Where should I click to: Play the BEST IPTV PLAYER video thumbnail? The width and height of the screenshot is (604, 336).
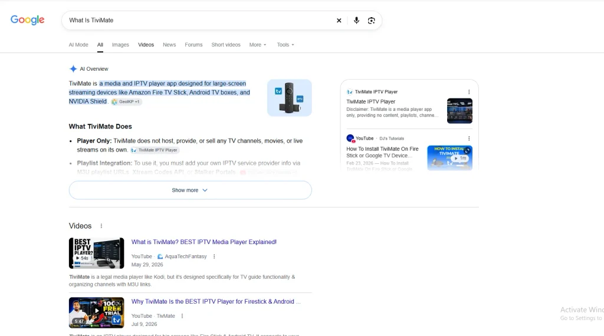click(96, 253)
